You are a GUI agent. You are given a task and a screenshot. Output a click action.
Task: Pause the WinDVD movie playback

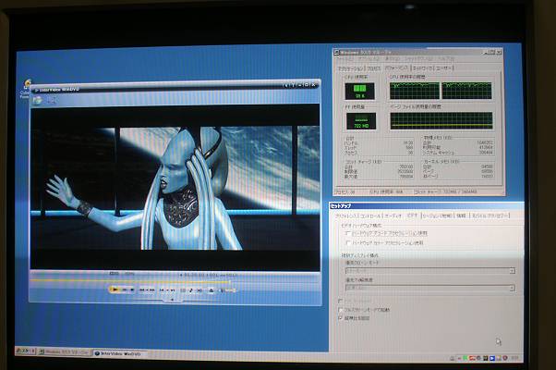pyautogui.click(x=125, y=290)
